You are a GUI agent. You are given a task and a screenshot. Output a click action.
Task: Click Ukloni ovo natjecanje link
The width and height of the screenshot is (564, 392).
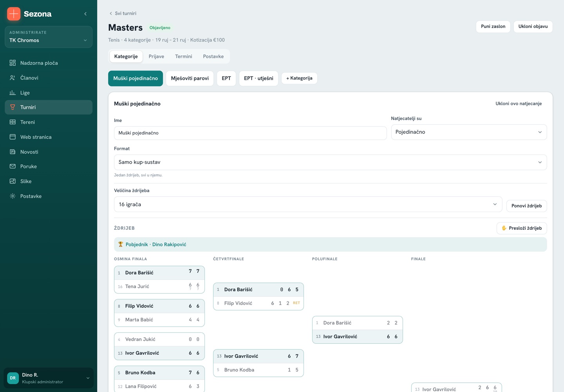pyautogui.click(x=519, y=103)
